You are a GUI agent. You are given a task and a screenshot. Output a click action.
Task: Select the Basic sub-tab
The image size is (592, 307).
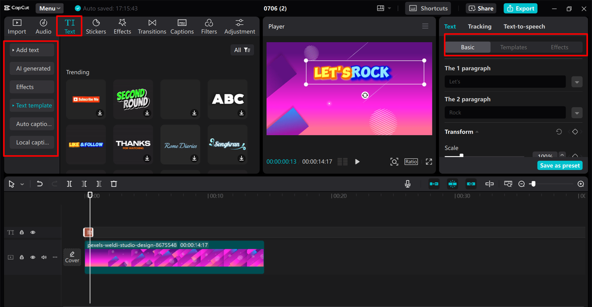pyautogui.click(x=467, y=47)
